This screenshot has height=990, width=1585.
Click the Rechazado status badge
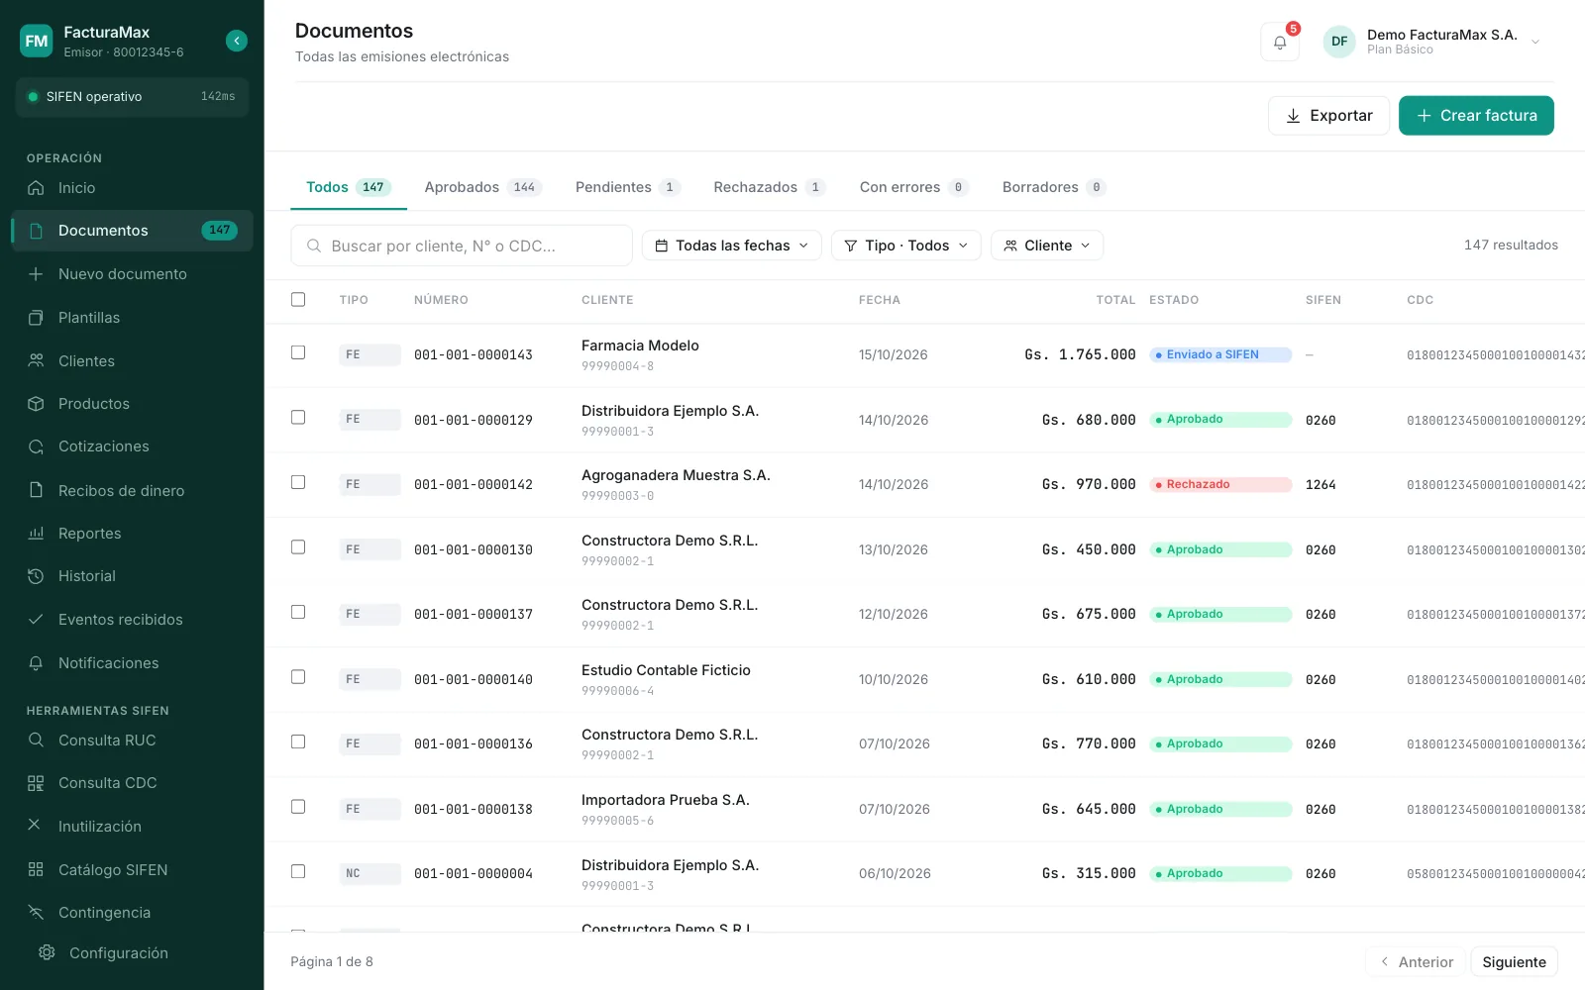[1220, 485]
